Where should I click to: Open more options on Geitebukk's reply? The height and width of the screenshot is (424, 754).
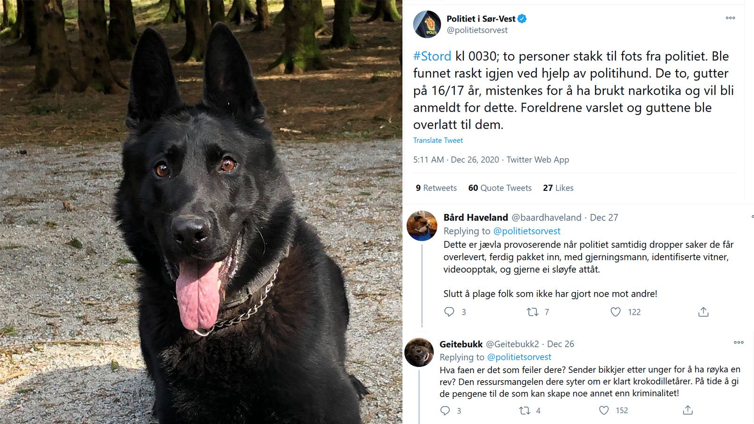click(x=738, y=342)
